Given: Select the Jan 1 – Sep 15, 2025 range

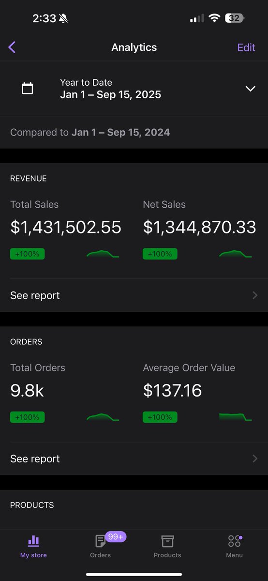Looking at the screenshot, I should point(110,94).
